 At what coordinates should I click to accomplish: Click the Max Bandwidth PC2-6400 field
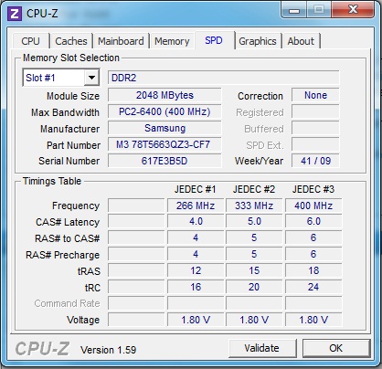(x=164, y=111)
